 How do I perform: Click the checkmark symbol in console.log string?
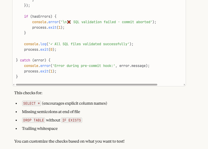click(x=51, y=44)
